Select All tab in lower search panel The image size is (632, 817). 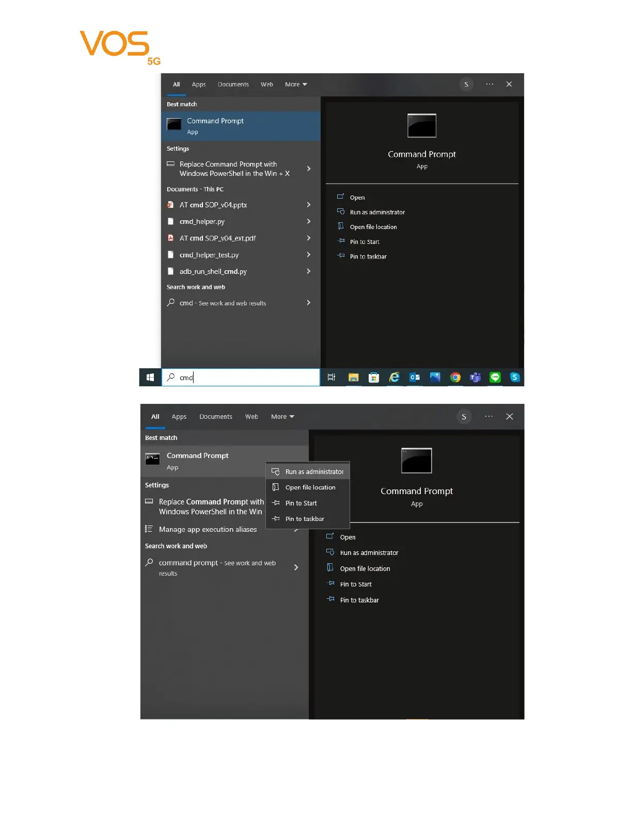pos(155,417)
